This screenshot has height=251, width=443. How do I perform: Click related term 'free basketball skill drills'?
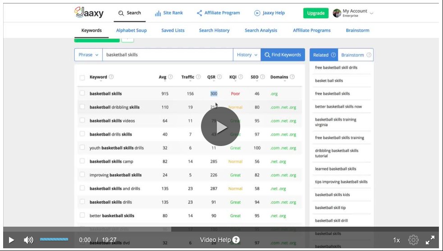click(x=336, y=68)
